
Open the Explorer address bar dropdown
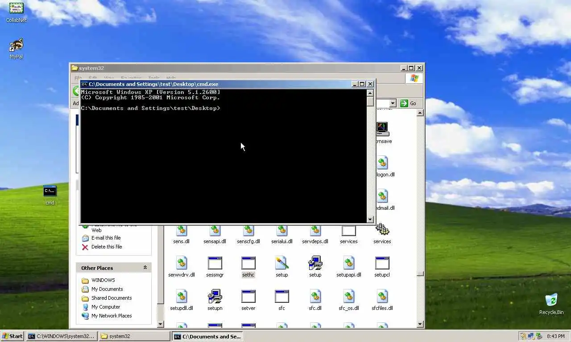coord(393,103)
